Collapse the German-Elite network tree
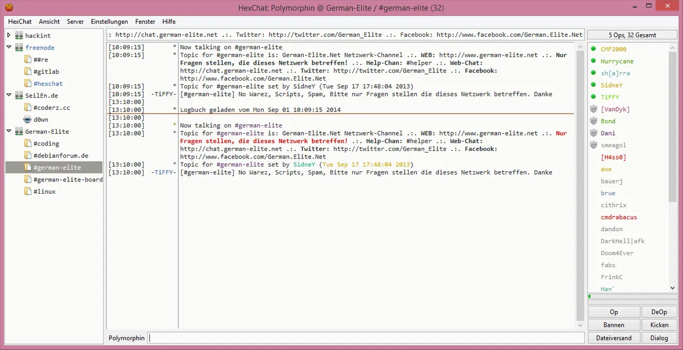This screenshot has height=350, width=683. [x=9, y=132]
